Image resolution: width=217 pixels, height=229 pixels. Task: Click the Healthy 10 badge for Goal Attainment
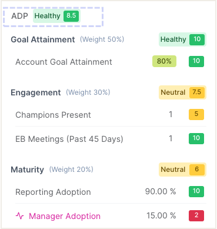182,39
